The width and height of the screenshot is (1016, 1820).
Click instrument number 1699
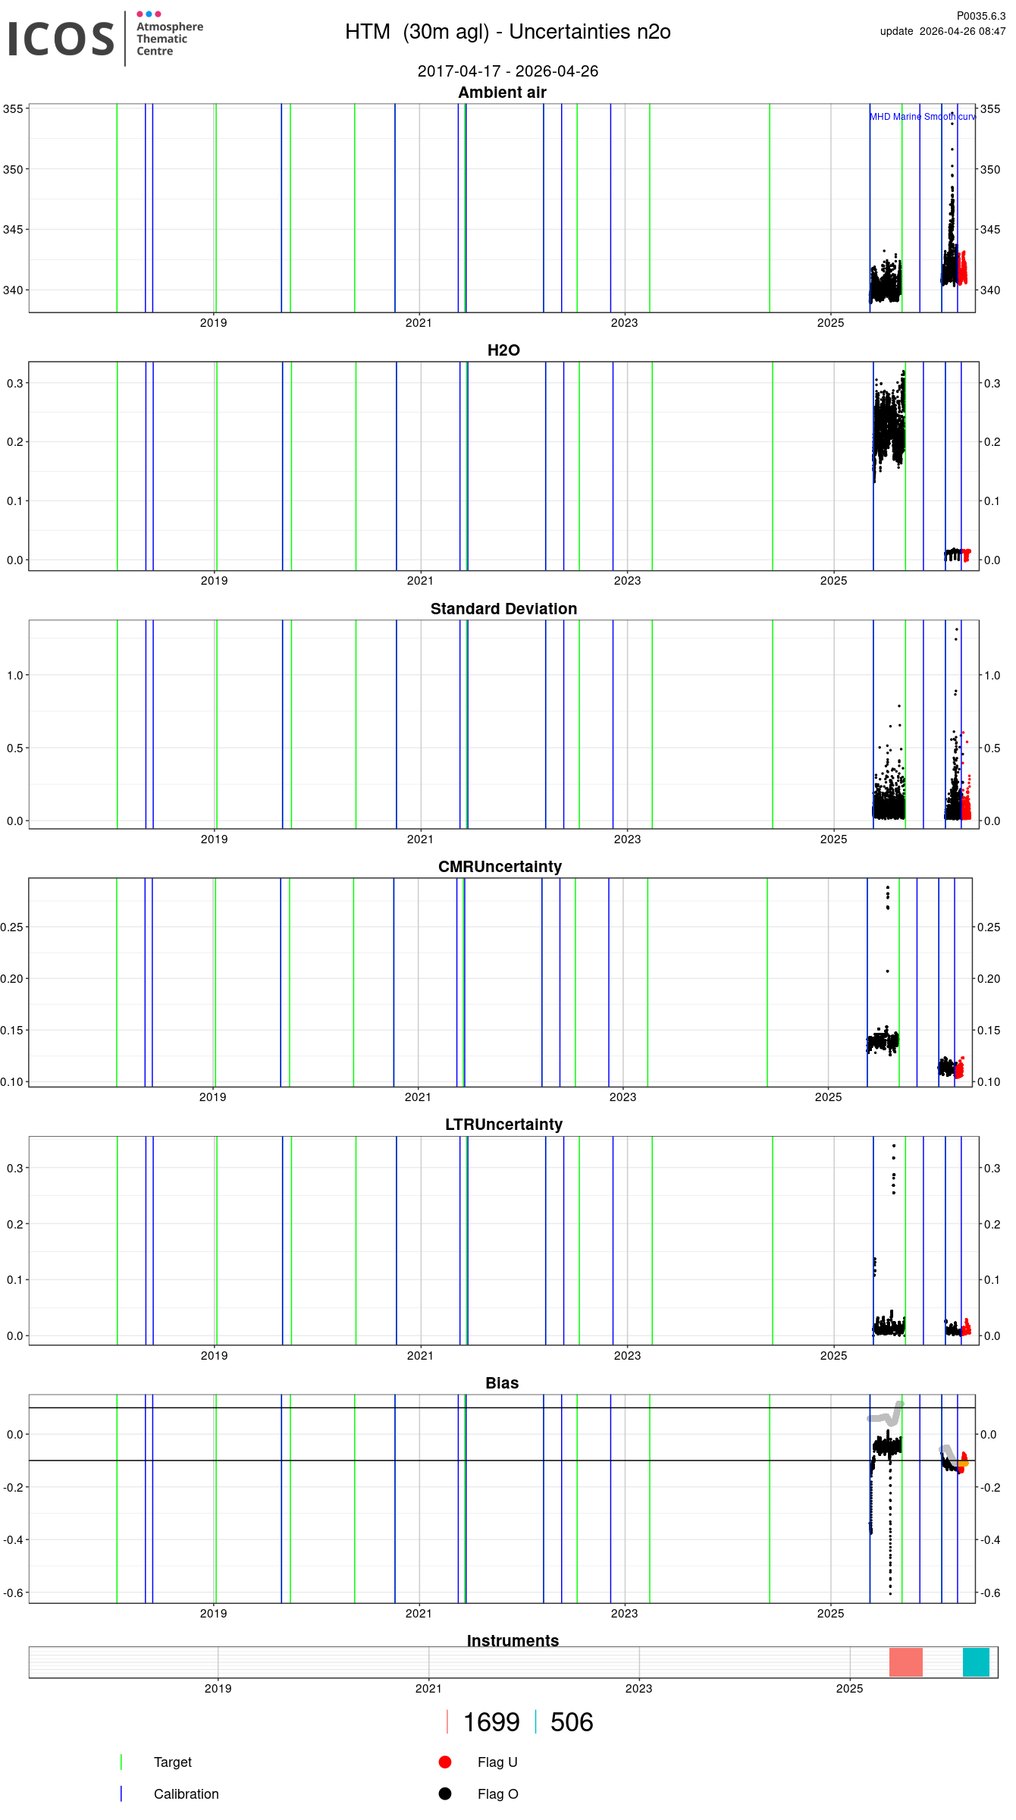491,1722
